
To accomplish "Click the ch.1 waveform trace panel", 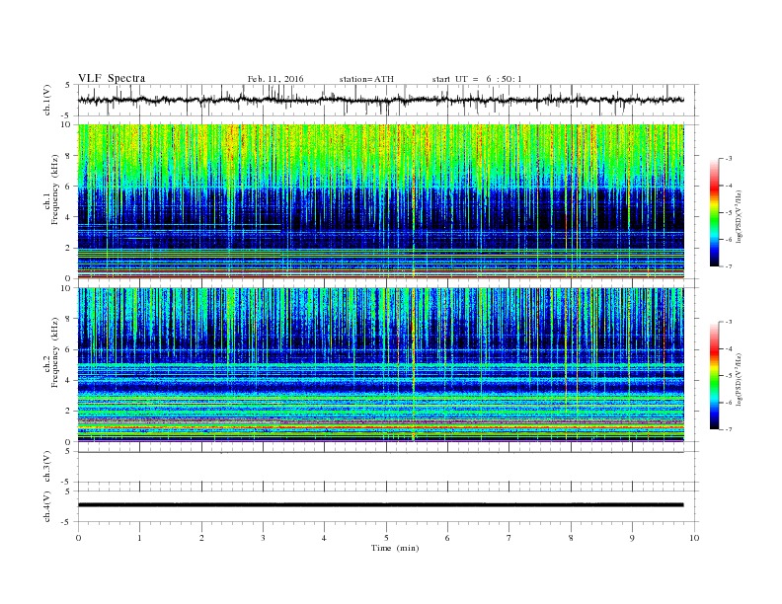I will click(387, 100).
